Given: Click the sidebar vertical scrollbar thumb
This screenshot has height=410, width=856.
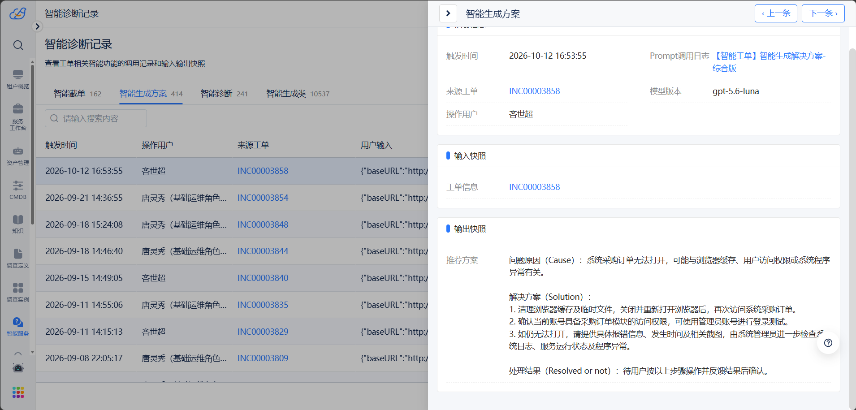Looking at the screenshot, I should click(32, 144).
